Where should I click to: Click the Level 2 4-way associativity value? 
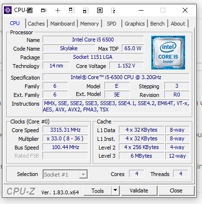[x=177, y=147]
